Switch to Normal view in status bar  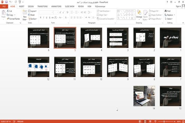click(x=140, y=121)
